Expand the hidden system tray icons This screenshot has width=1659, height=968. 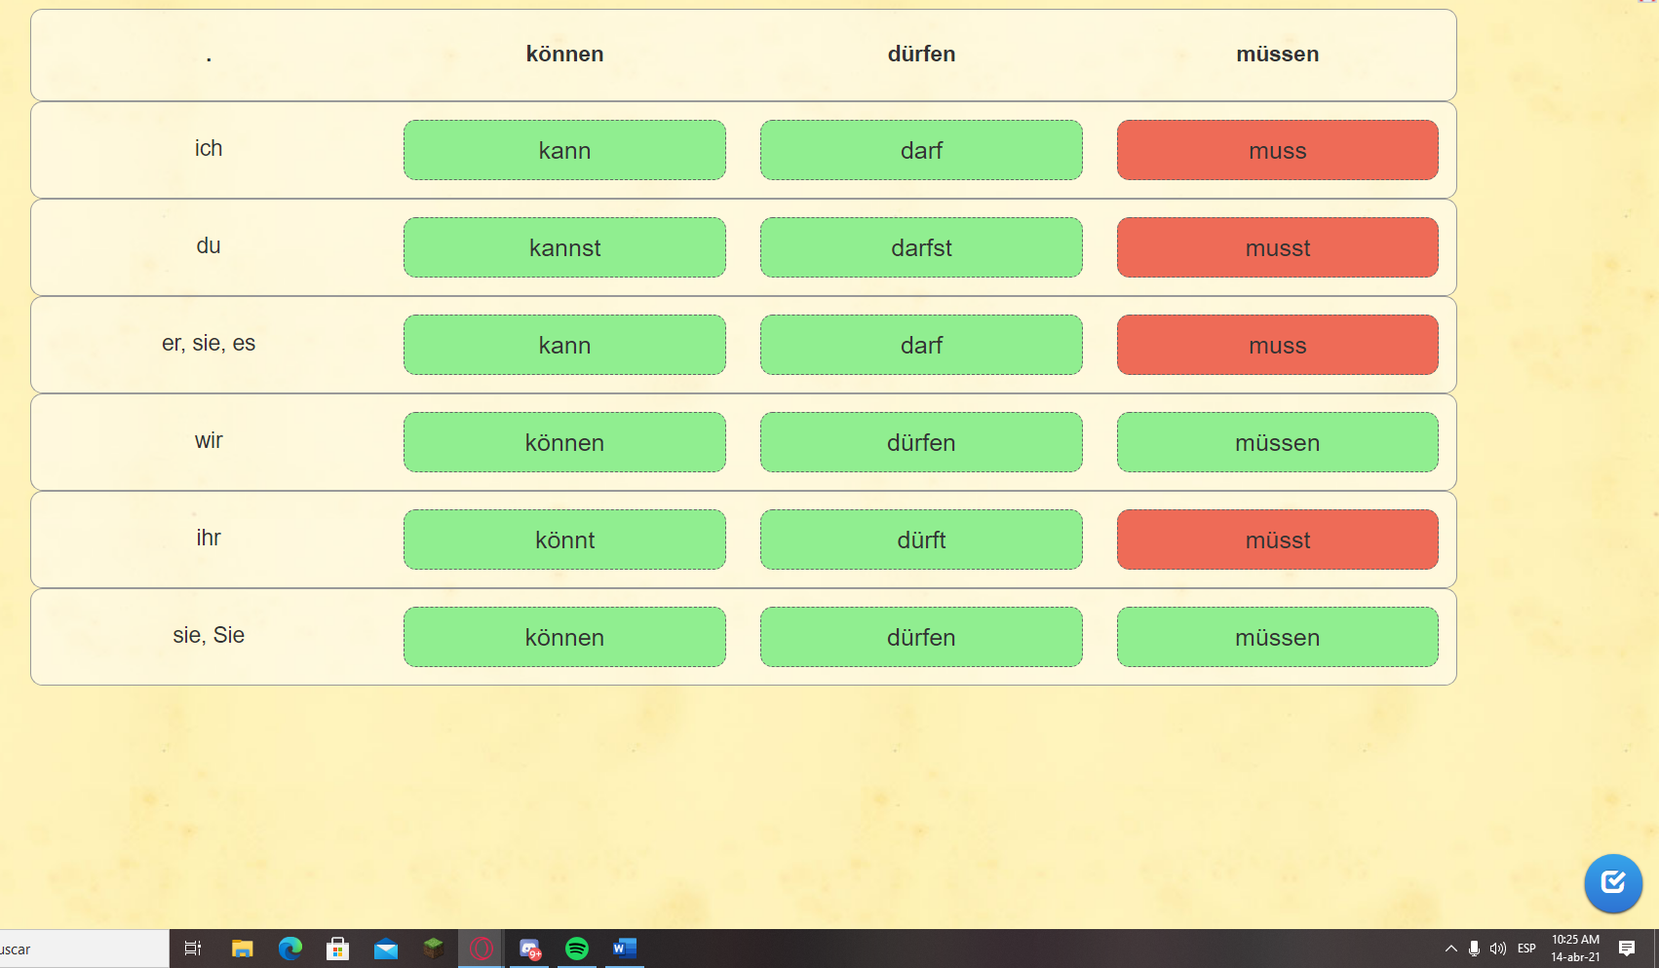coord(1450,949)
